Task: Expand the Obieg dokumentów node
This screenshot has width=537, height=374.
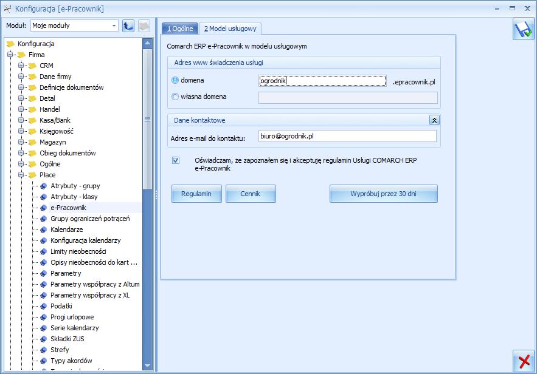Action: [x=21, y=153]
